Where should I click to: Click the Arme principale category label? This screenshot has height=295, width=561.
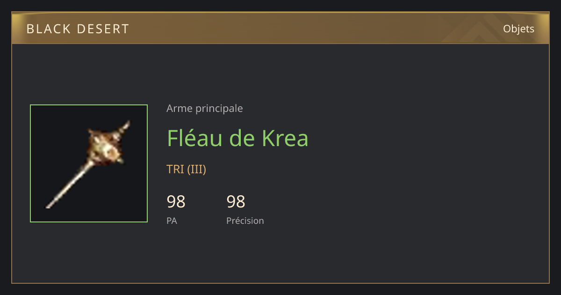coord(204,109)
